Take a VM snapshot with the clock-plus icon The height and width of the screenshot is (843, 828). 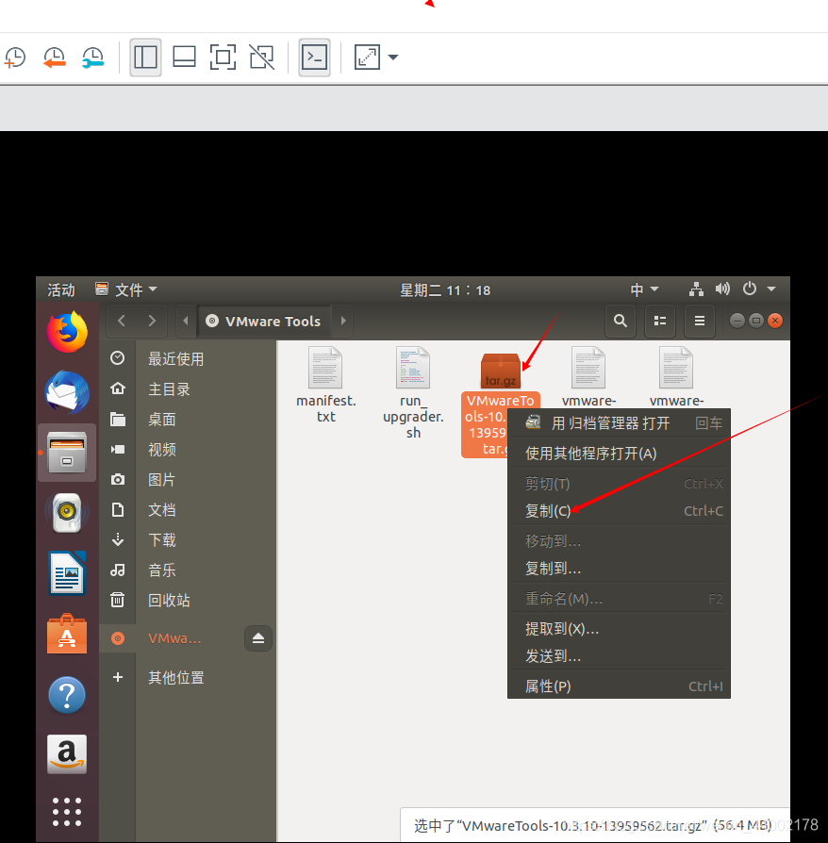pos(15,58)
